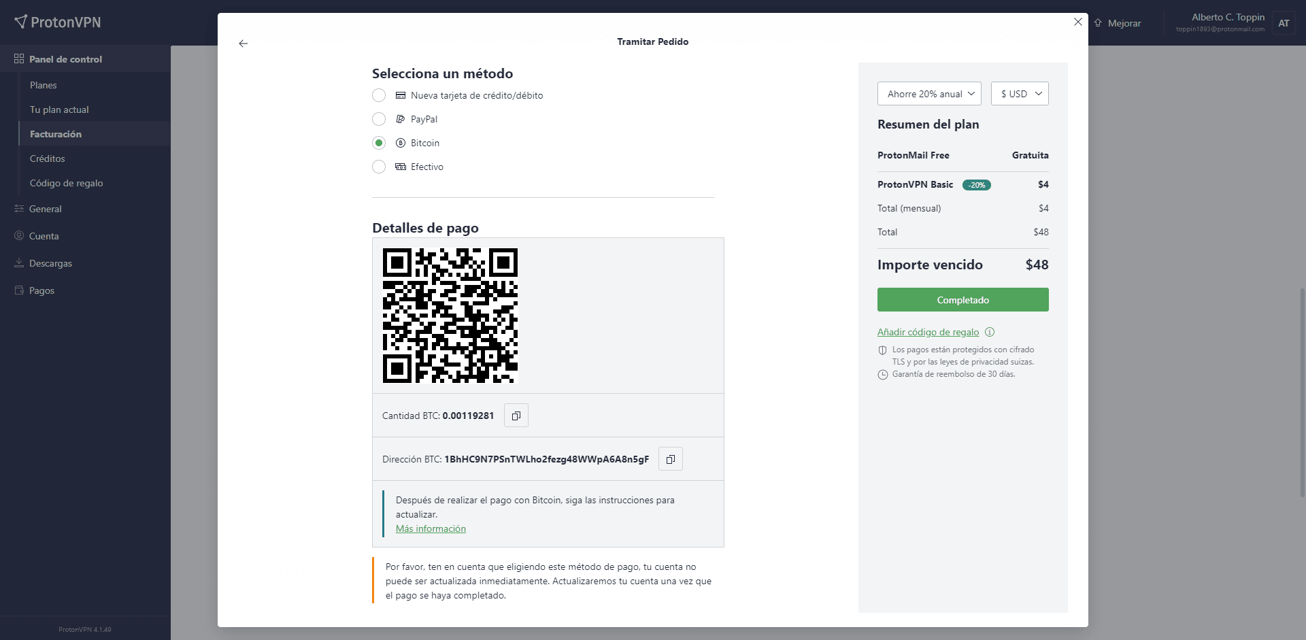Click the Bitcoin symbol icon

pos(401,143)
